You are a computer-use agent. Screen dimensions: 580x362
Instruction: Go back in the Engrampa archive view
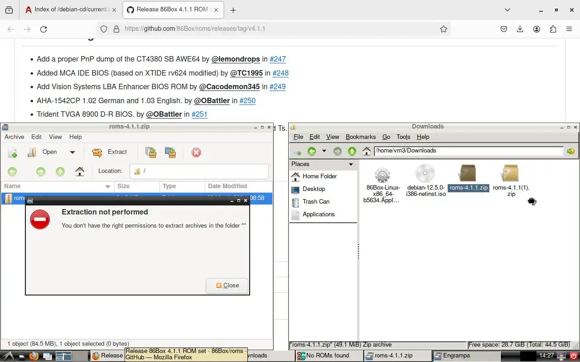pyautogui.click(x=12, y=171)
